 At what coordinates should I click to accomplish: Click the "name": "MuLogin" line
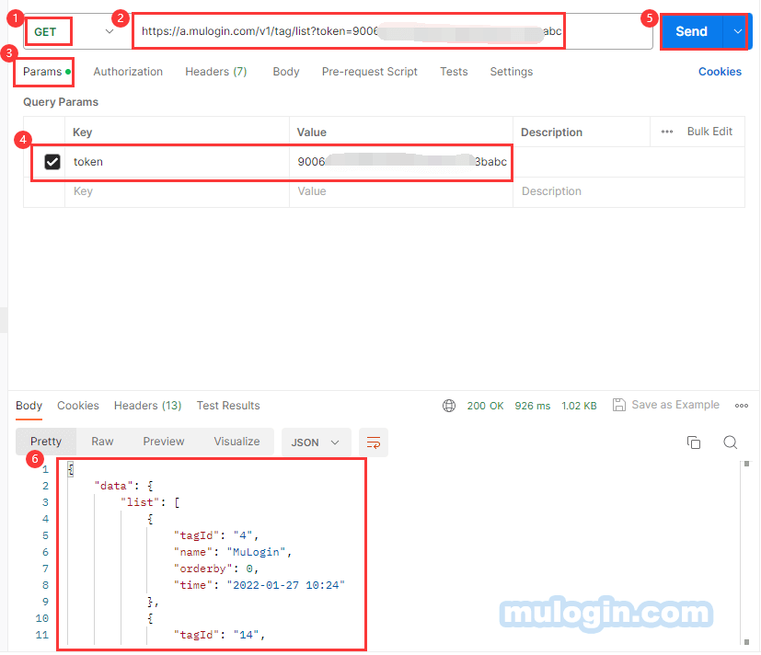233,552
